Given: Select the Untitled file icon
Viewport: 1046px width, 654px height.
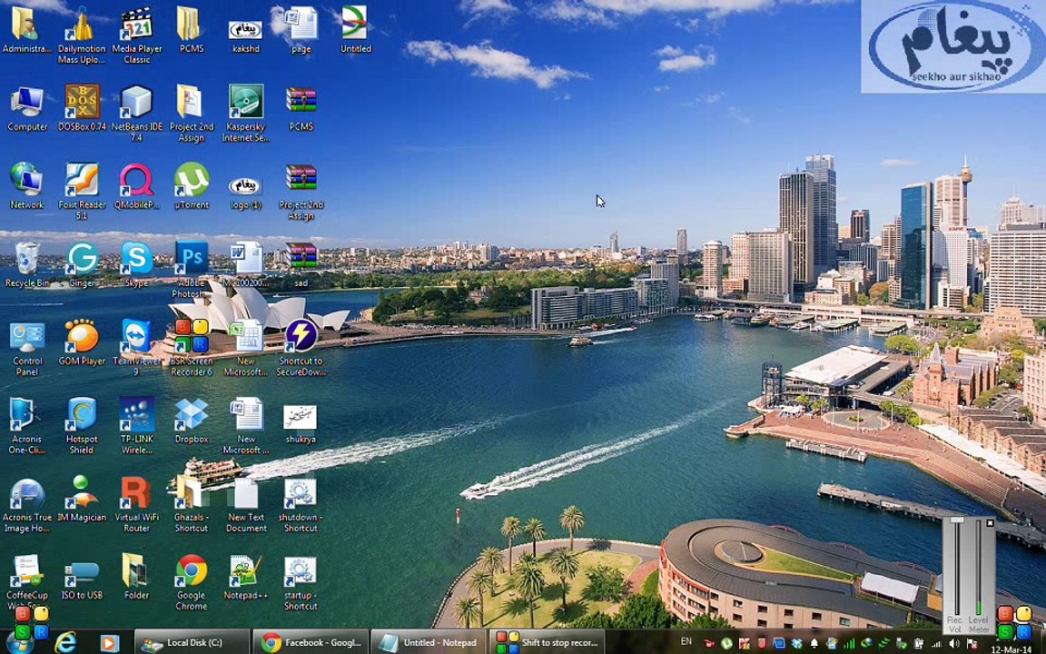Looking at the screenshot, I should pyautogui.click(x=356, y=30).
